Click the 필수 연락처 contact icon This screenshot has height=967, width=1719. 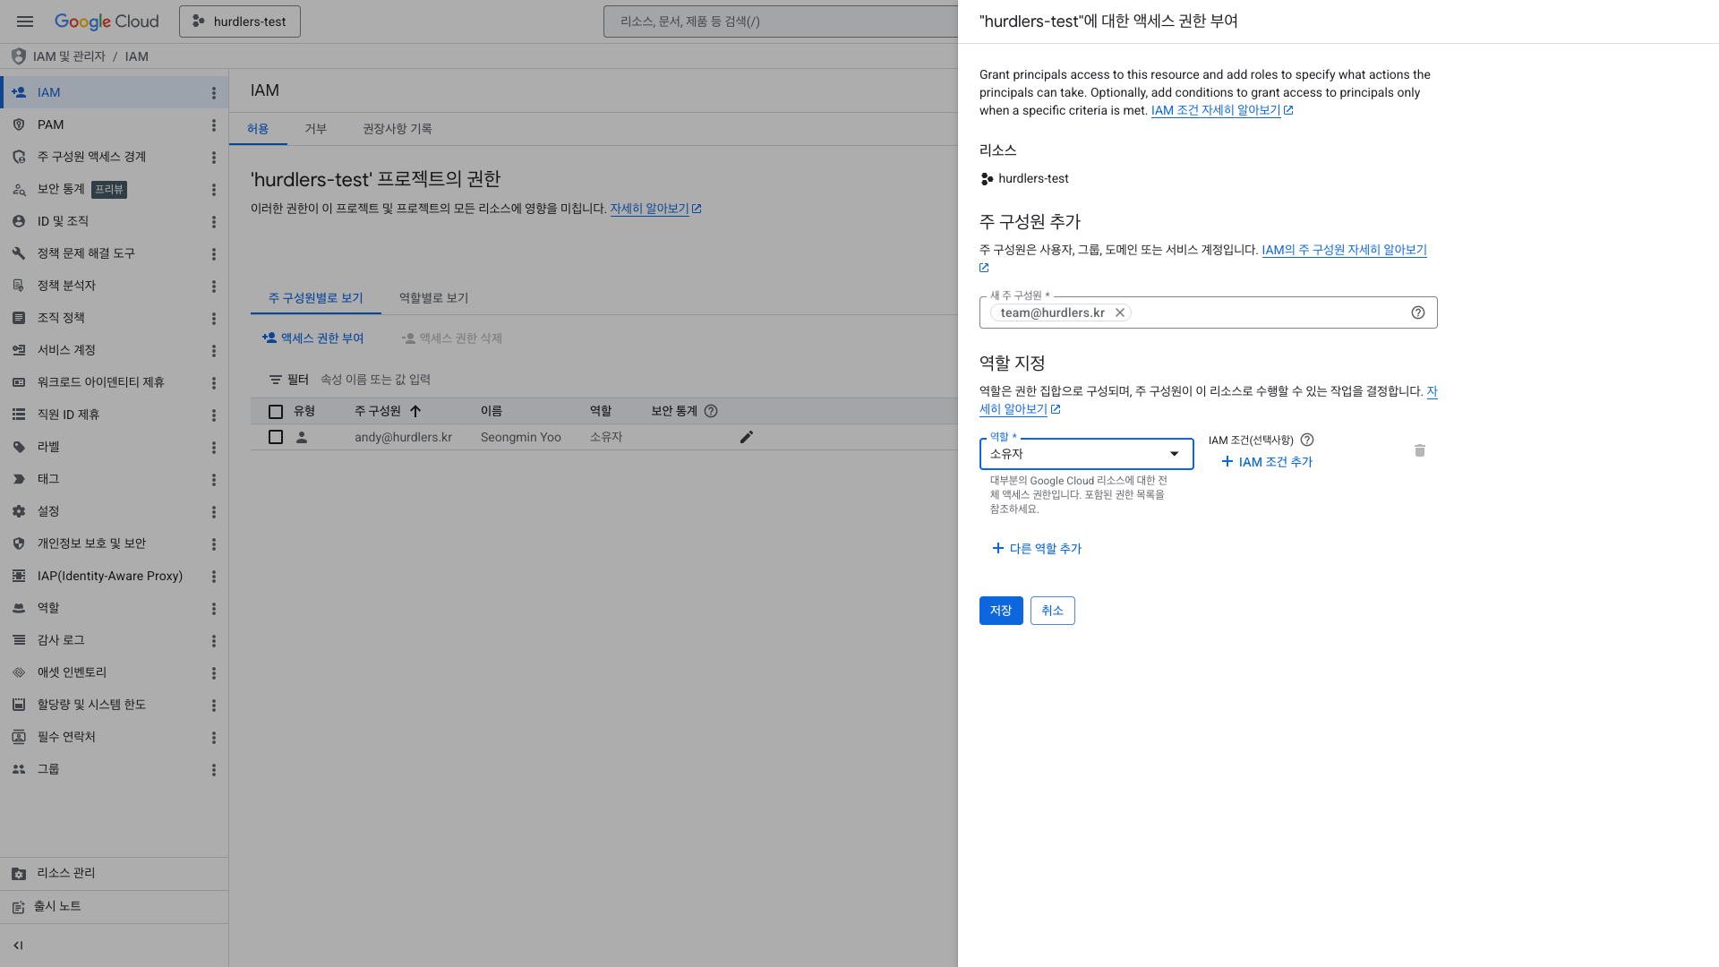19,737
